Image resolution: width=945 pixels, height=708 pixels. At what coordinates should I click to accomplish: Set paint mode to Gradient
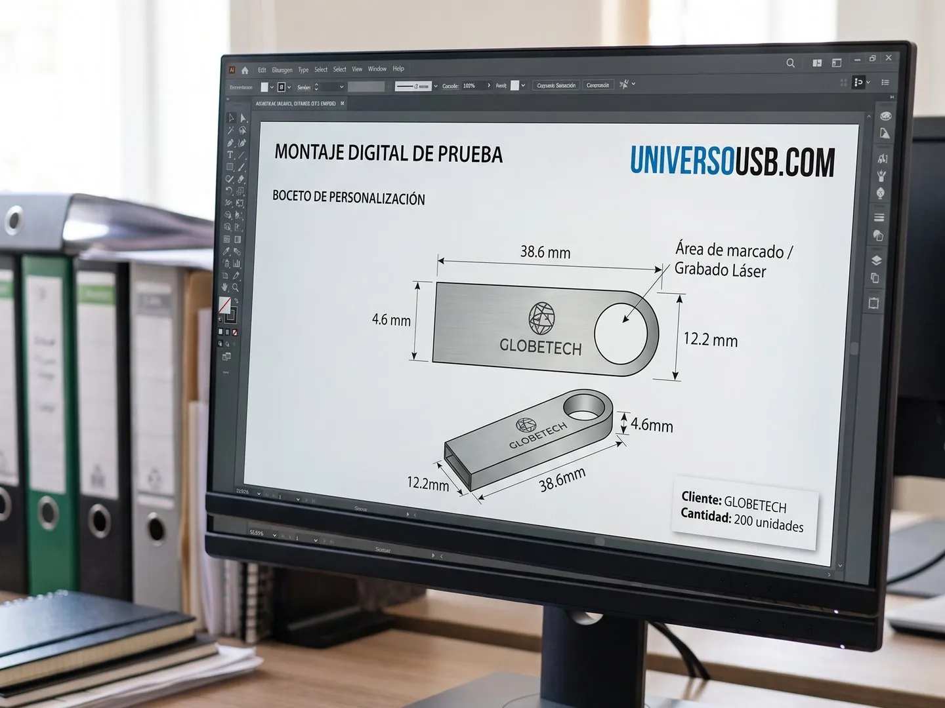(227, 332)
